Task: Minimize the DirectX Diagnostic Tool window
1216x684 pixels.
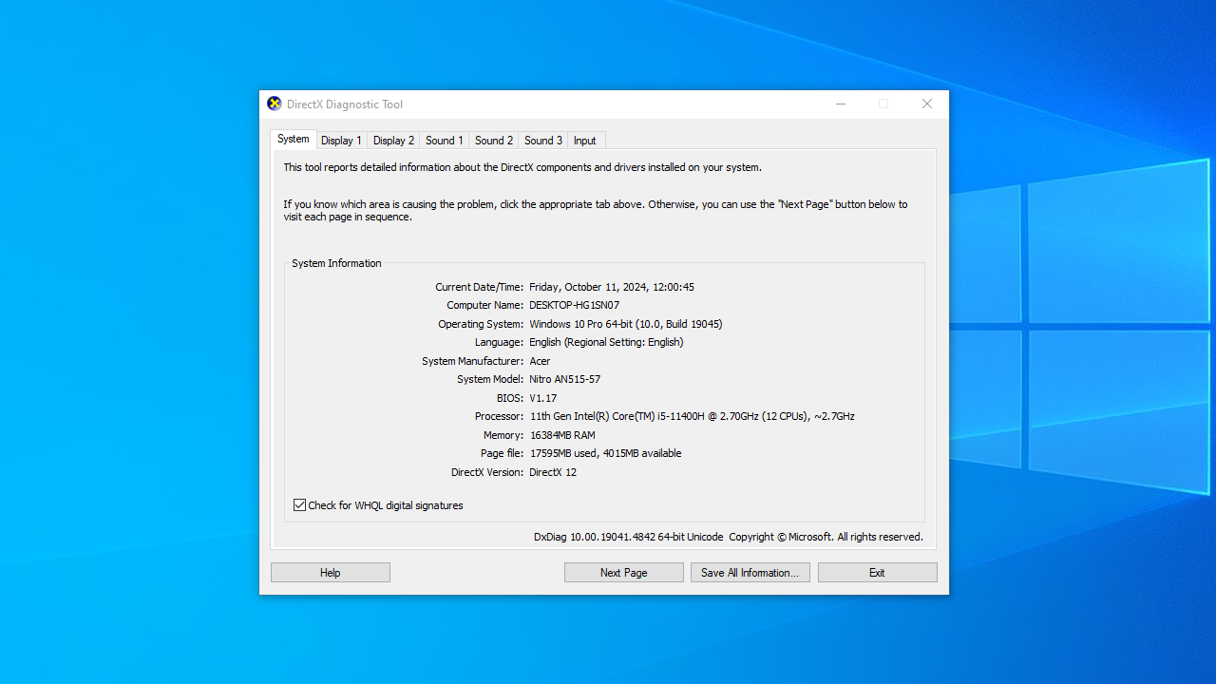Action: click(840, 104)
